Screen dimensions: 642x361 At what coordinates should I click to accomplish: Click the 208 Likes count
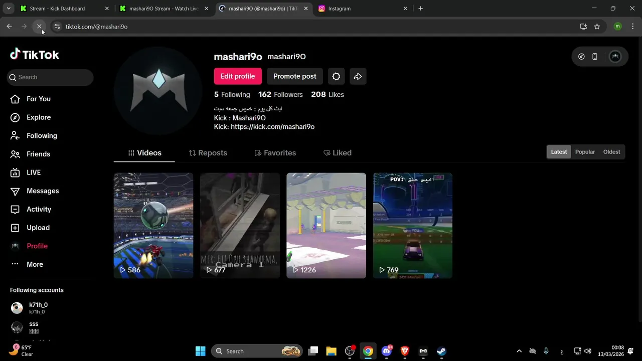pos(328,94)
